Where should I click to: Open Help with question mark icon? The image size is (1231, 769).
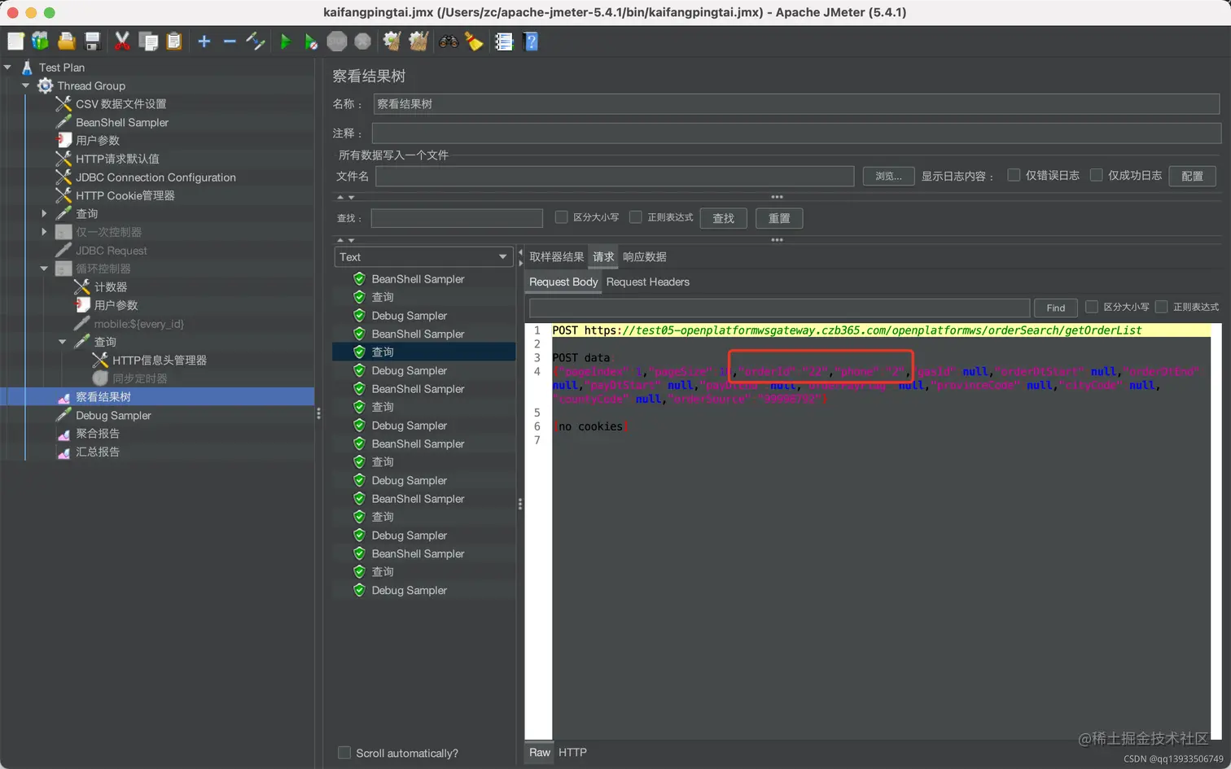(x=531, y=42)
